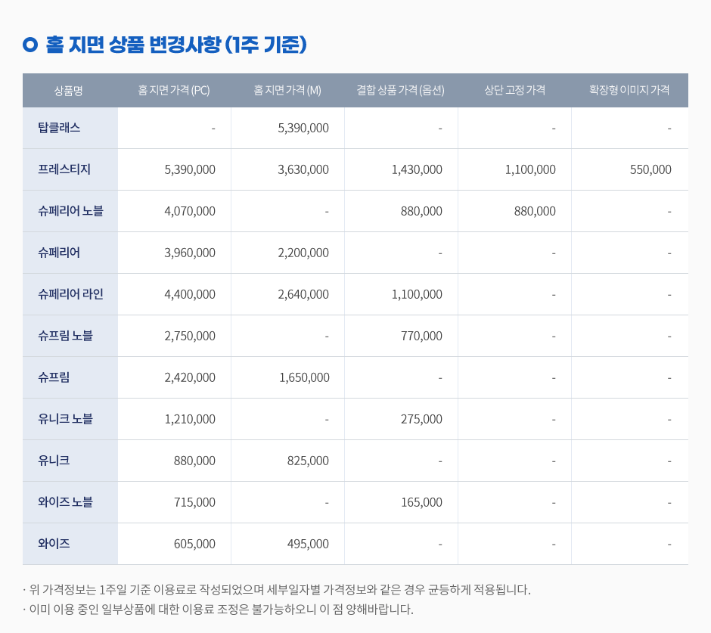This screenshot has width=711, height=633.
Task: Select the 결합 상품 가격 (옵션) header
Action: [401, 90]
